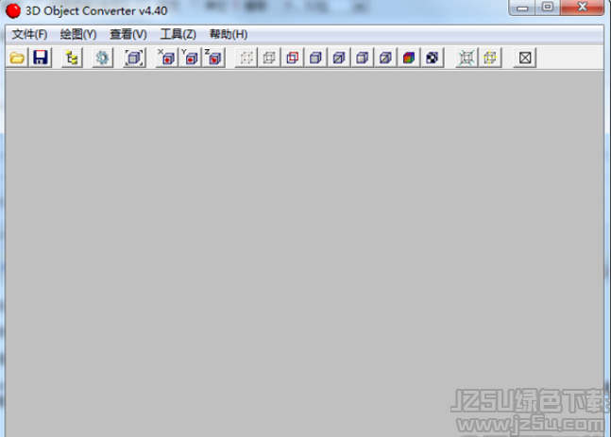Open the 绘图(Y) menu

pyautogui.click(x=78, y=34)
